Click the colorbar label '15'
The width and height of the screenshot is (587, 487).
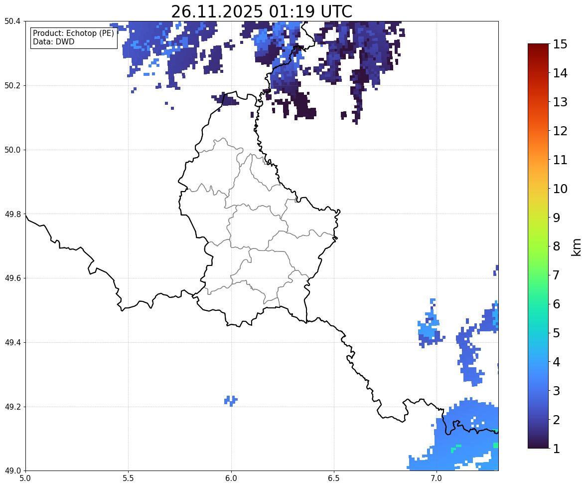[560, 44]
